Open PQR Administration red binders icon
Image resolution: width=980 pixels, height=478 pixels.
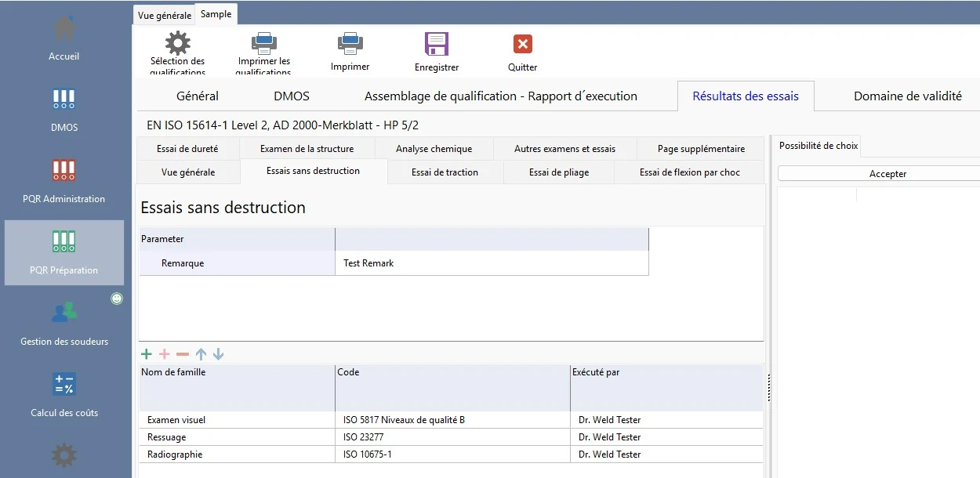click(x=64, y=171)
